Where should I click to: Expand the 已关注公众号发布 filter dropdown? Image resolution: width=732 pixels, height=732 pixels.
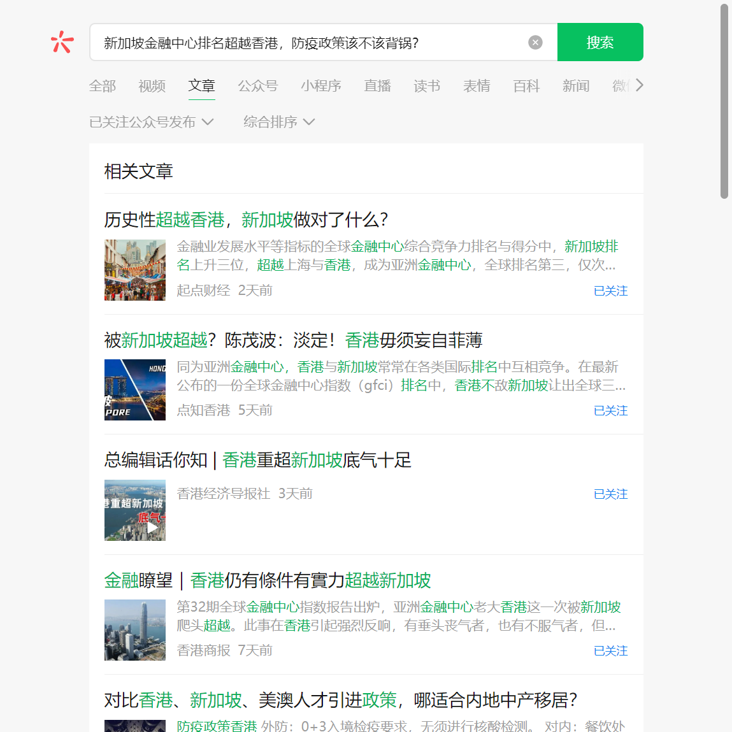(151, 122)
